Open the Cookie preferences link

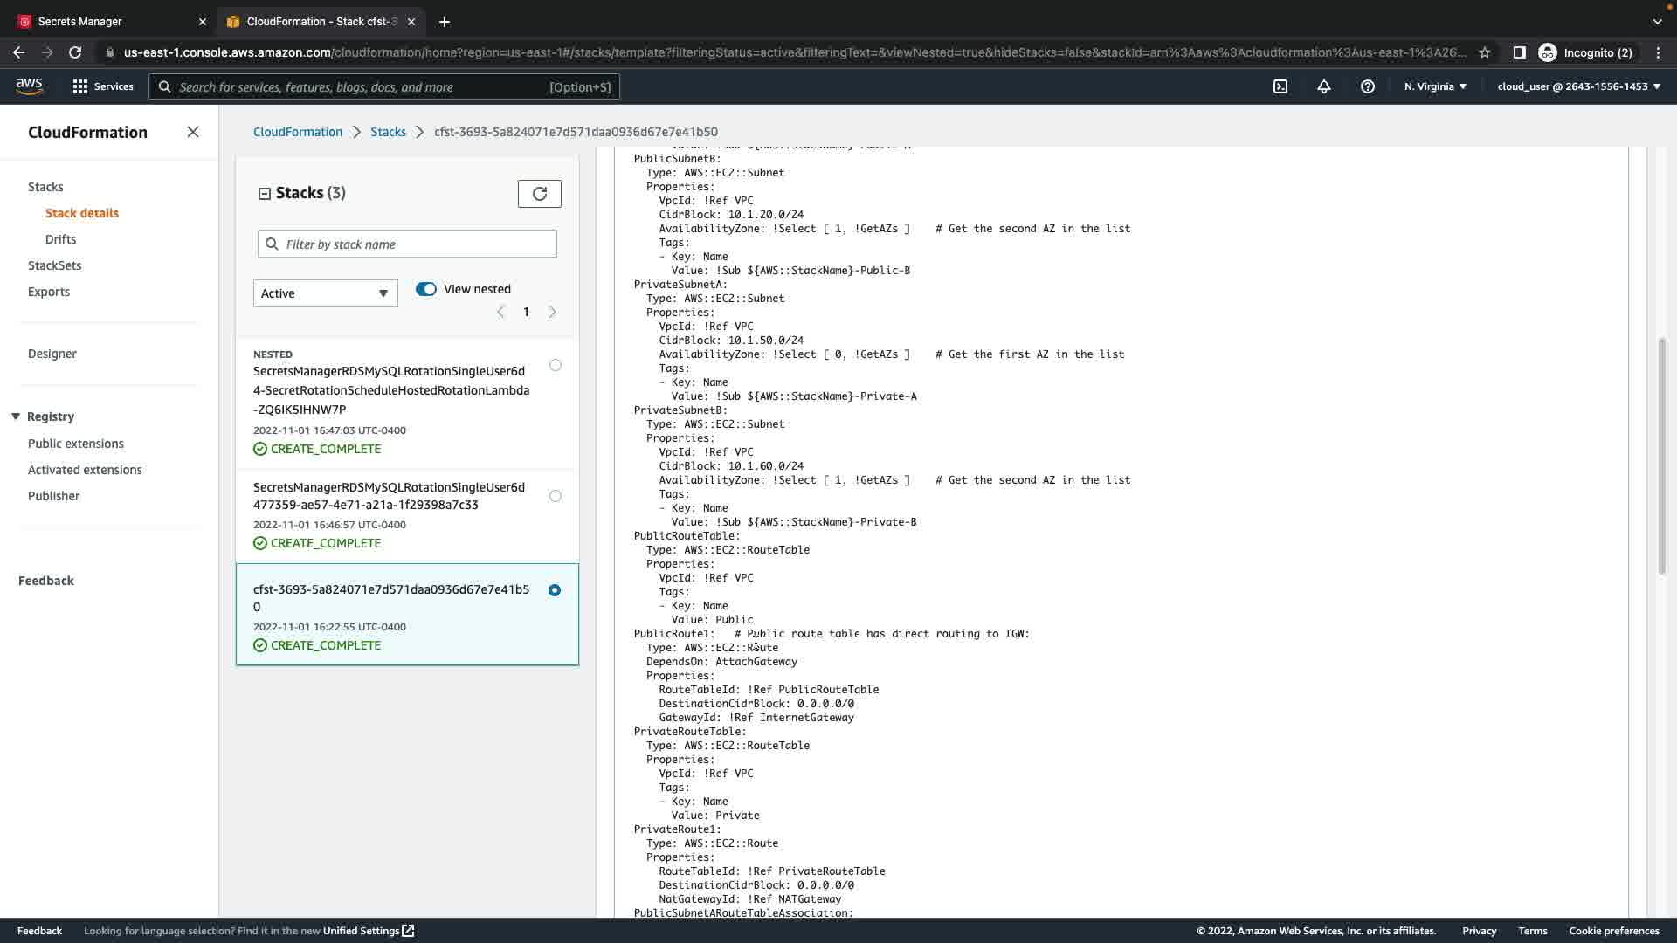1613,931
